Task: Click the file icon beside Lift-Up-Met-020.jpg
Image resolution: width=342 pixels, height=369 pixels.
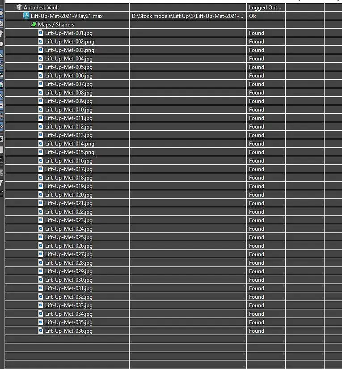Action: [x=41, y=194]
